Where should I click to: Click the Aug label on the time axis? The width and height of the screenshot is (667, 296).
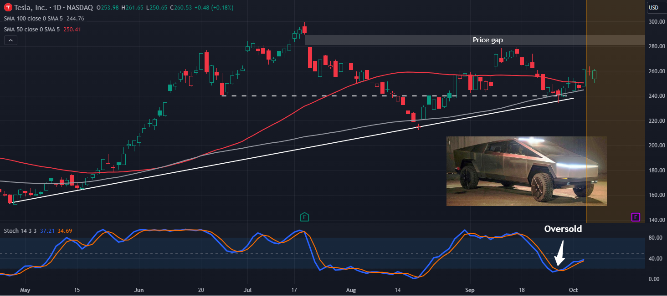(x=351, y=289)
